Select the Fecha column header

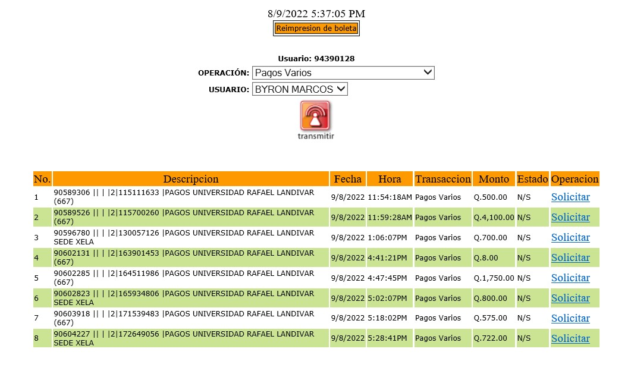347,179
